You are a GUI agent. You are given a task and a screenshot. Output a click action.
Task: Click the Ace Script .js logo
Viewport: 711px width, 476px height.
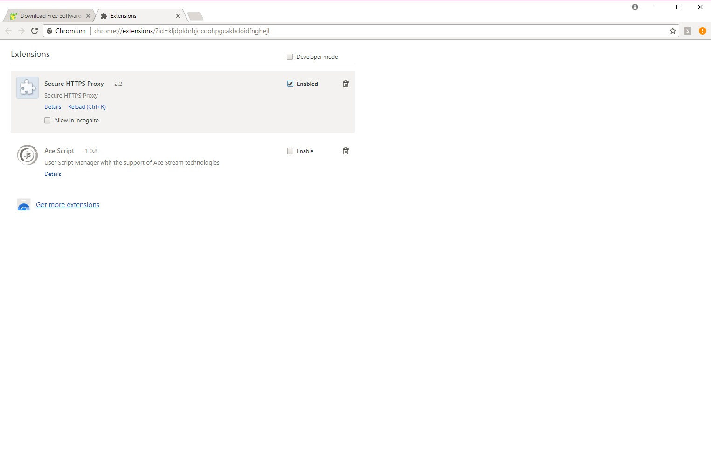28,155
